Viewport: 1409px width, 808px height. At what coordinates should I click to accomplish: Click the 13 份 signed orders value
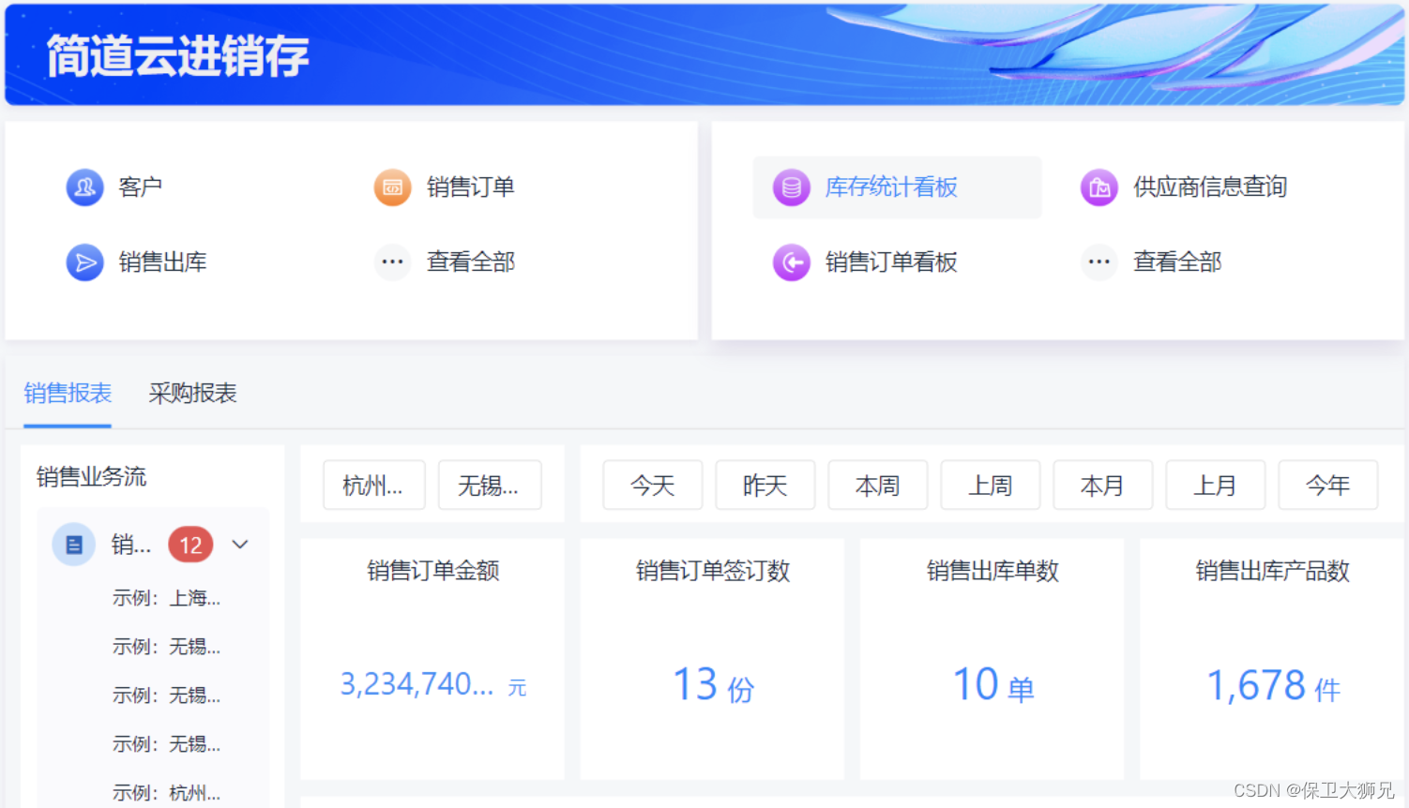713,685
